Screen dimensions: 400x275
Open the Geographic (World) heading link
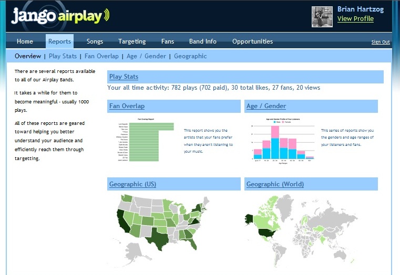tap(275, 184)
